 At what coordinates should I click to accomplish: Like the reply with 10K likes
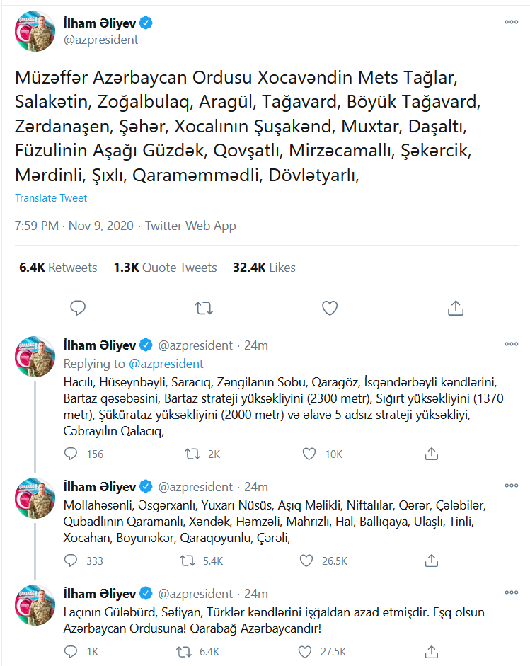307,454
